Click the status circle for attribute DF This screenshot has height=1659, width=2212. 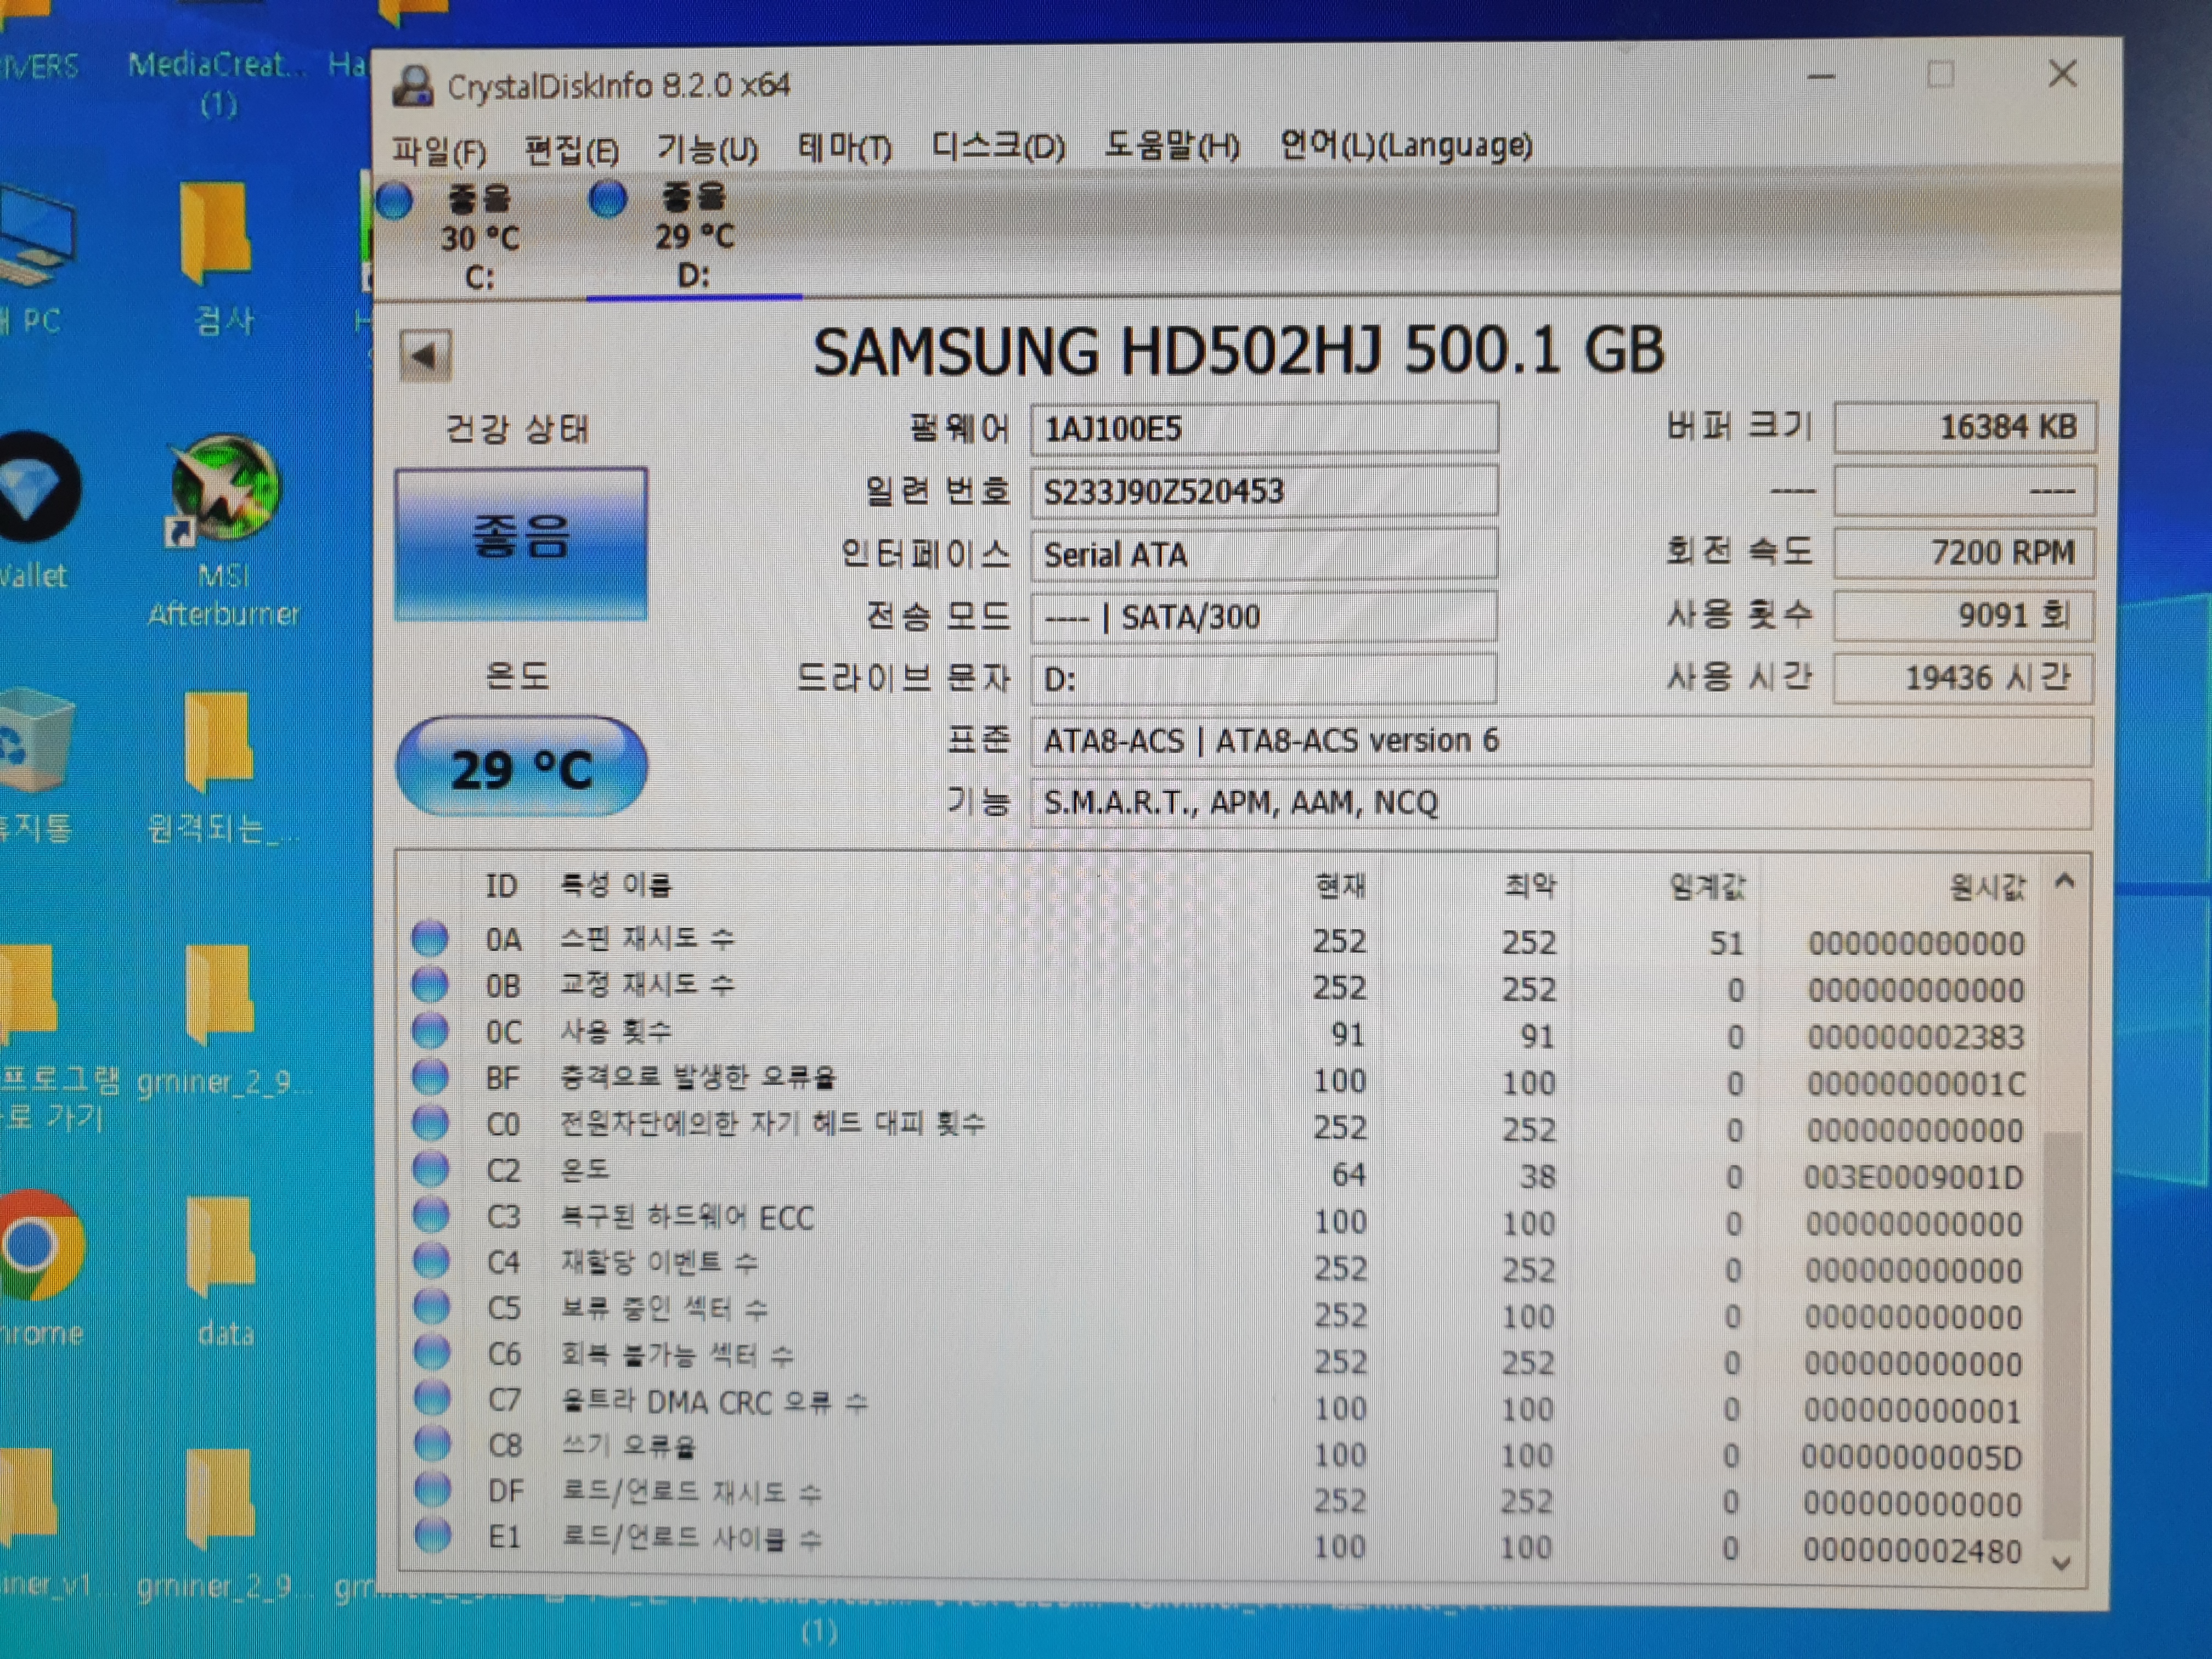[432, 1490]
